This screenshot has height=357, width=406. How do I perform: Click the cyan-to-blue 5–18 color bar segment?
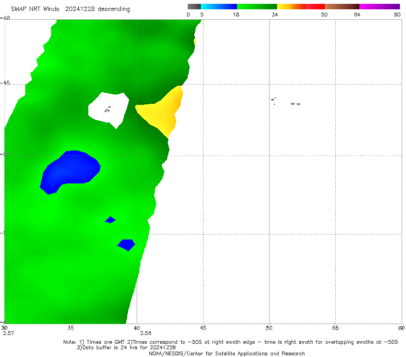[219, 7]
